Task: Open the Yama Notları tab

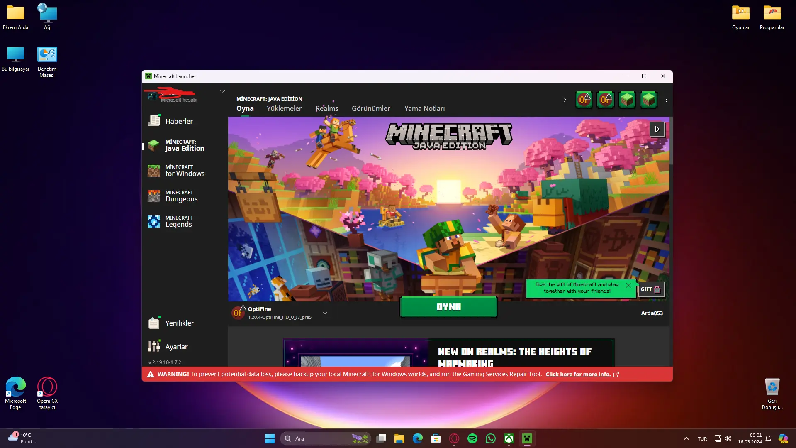Action: click(424, 108)
